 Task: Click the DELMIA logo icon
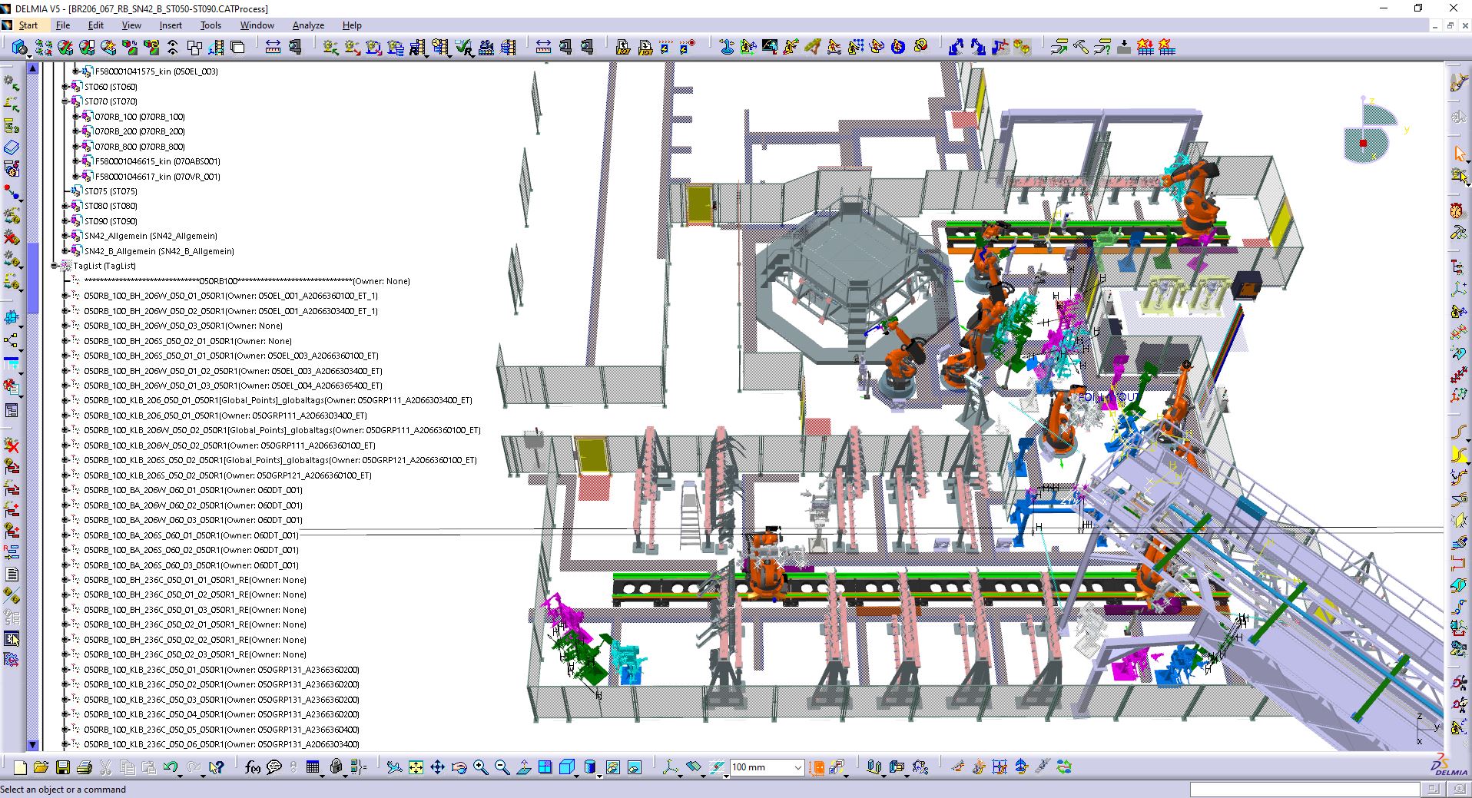click(1447, 766)
